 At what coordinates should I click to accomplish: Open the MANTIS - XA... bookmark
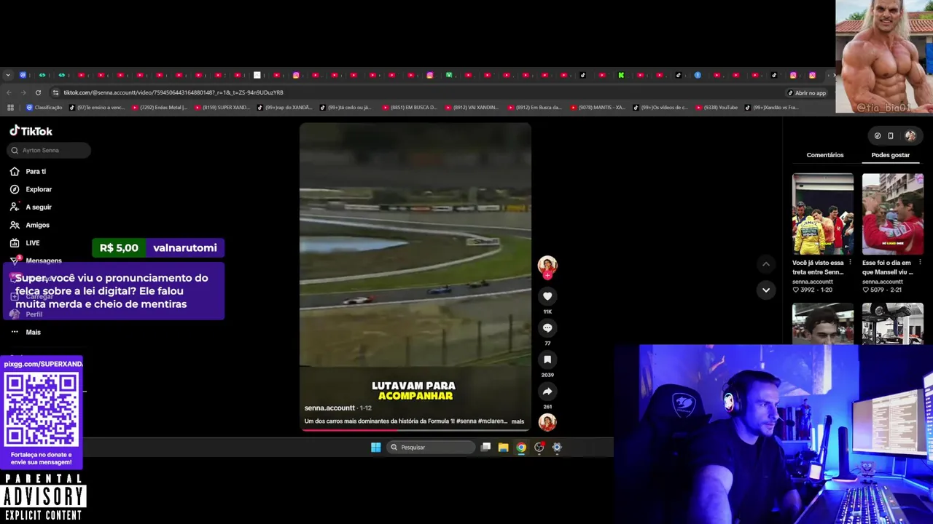pyautogui.click(x=597, y=108)
